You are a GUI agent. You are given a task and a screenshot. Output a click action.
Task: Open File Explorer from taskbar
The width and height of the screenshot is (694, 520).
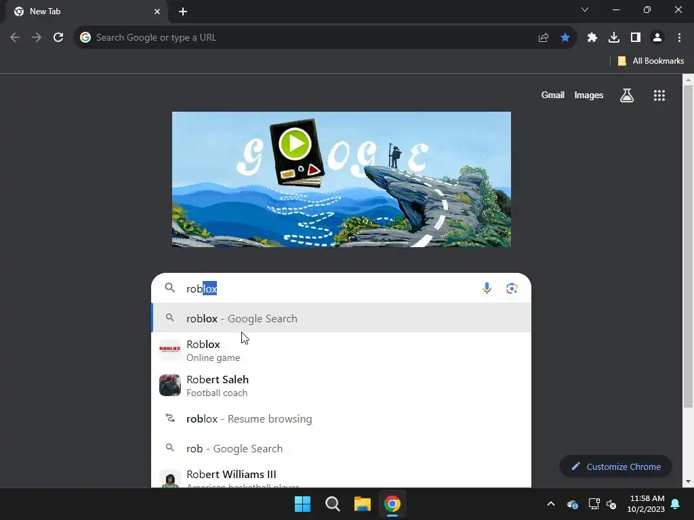363,504
